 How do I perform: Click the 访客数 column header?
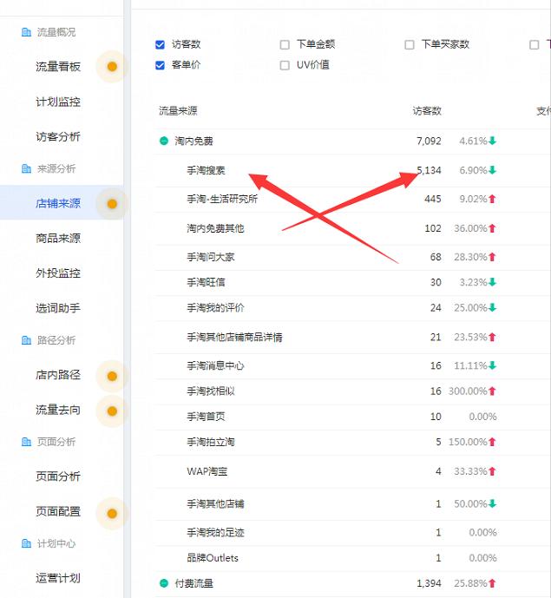pos(427,111)
